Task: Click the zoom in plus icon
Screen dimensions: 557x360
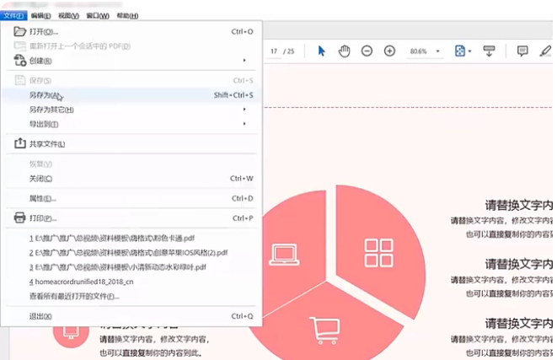Action: click(x=389, y=51)
